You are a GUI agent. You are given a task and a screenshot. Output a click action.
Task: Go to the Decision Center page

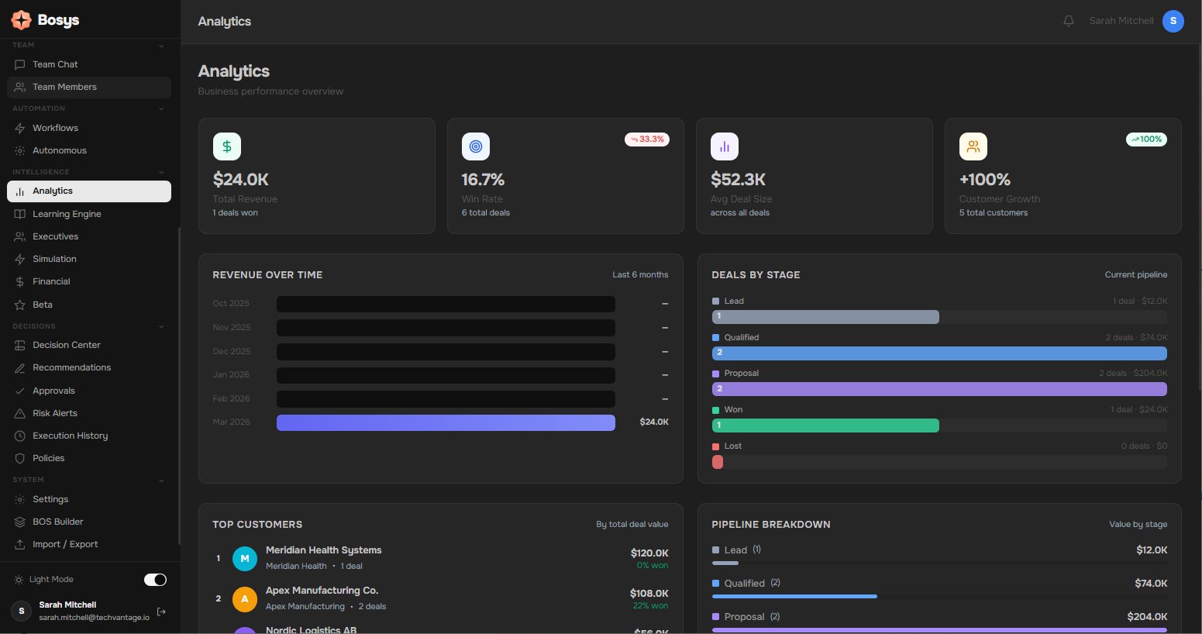point(67,345)
